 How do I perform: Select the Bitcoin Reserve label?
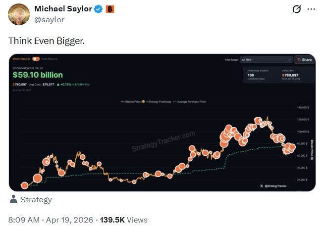(21, 59)
